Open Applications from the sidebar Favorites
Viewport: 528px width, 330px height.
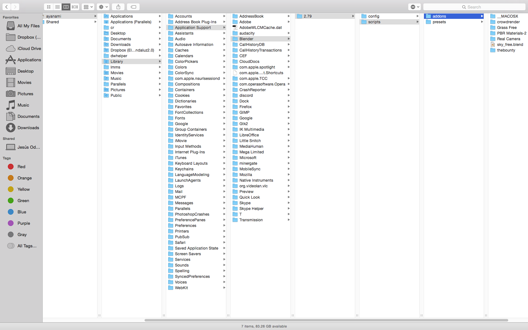21,60
